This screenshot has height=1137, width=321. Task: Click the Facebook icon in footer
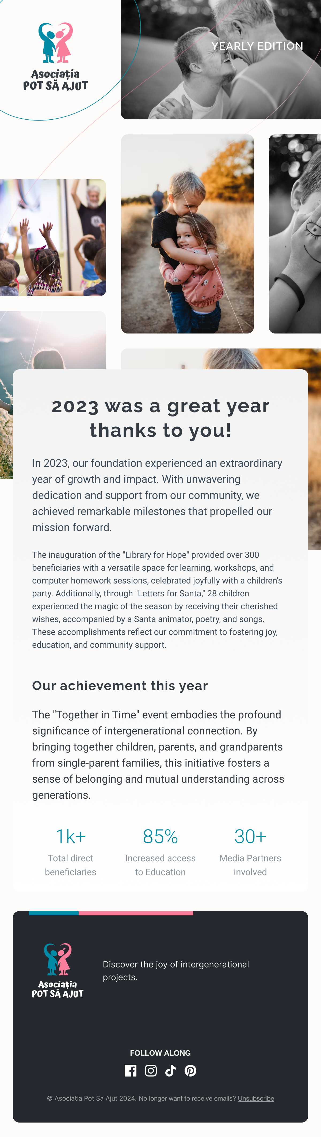pos(131,1070)
